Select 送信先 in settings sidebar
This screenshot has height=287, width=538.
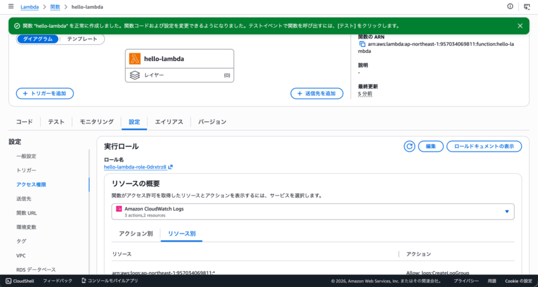click(x=24, y=198)
